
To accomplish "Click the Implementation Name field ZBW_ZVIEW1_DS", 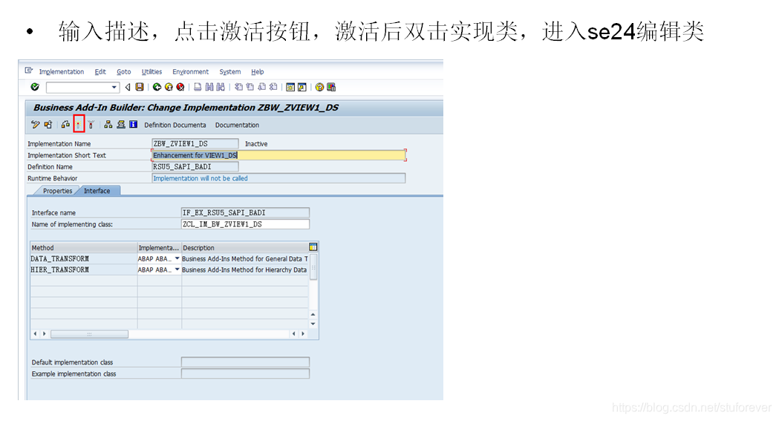I will coord(195,143).
